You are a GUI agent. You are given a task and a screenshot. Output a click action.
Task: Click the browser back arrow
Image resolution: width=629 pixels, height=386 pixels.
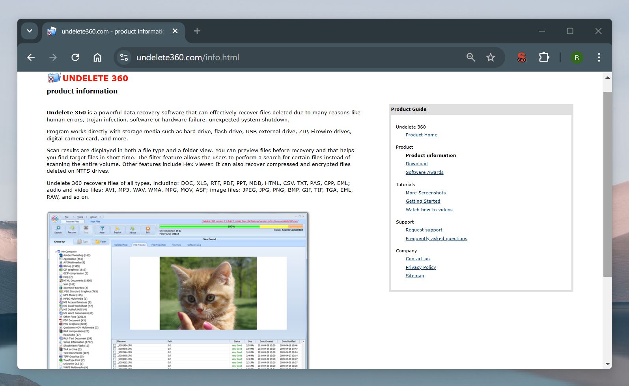[31, 58]
